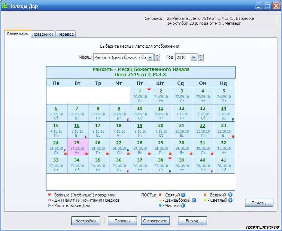Click the info icon next to Чистый
This screenshot has height=231, width=282.
(x=182, y=205)
